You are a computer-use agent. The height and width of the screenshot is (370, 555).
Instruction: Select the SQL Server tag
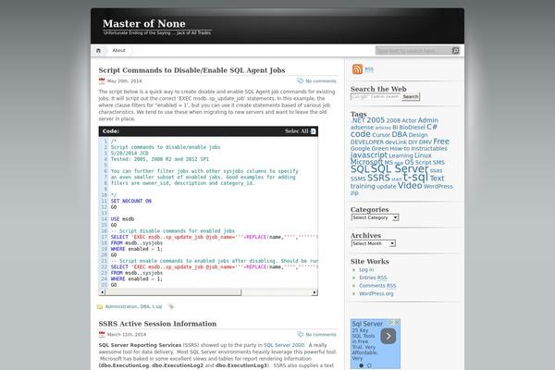pos(400,169)
